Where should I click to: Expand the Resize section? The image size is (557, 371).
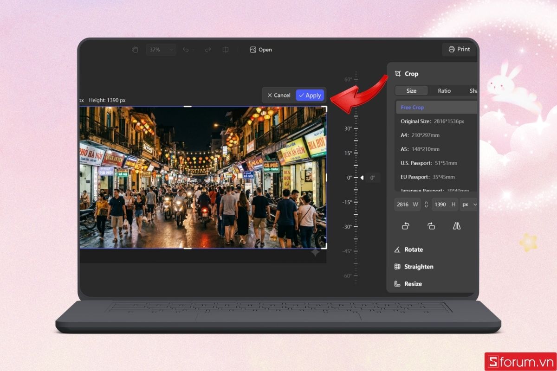413,284
